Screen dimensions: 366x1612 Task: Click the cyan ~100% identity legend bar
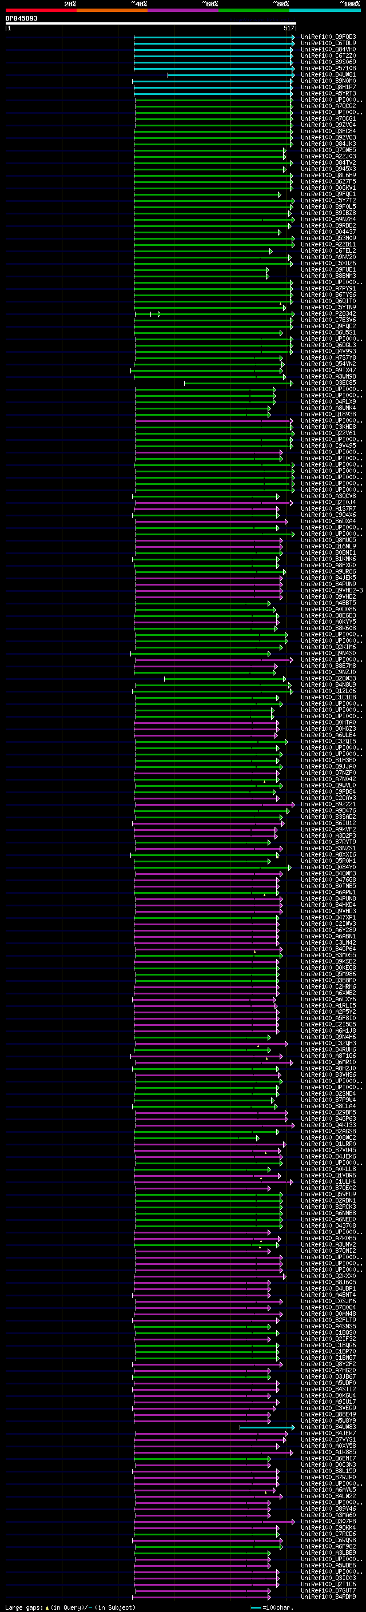[x=324, y=10]
